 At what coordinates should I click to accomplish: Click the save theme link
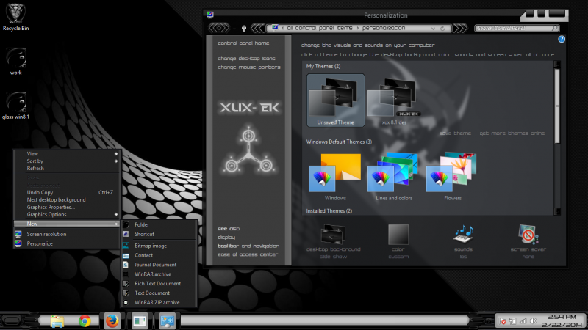(455, 133)
